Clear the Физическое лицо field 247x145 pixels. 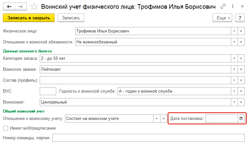click(241, 31)
